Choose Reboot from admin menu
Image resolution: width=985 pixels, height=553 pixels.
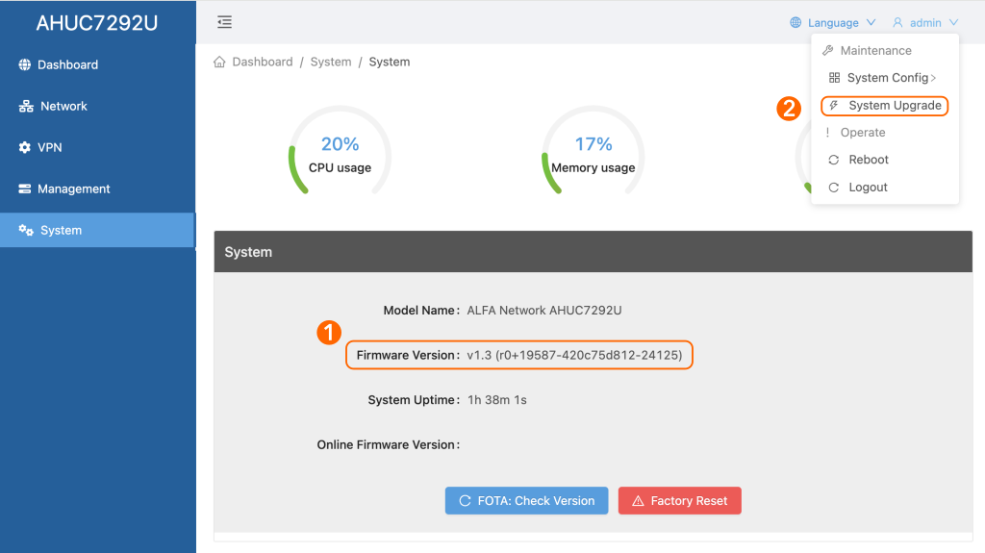pyautogui.click(x=885, y=160)
